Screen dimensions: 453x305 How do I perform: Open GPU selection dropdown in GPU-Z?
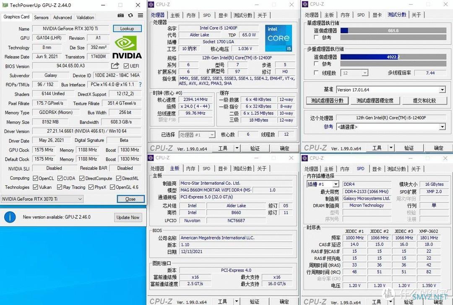pos(42,199)
